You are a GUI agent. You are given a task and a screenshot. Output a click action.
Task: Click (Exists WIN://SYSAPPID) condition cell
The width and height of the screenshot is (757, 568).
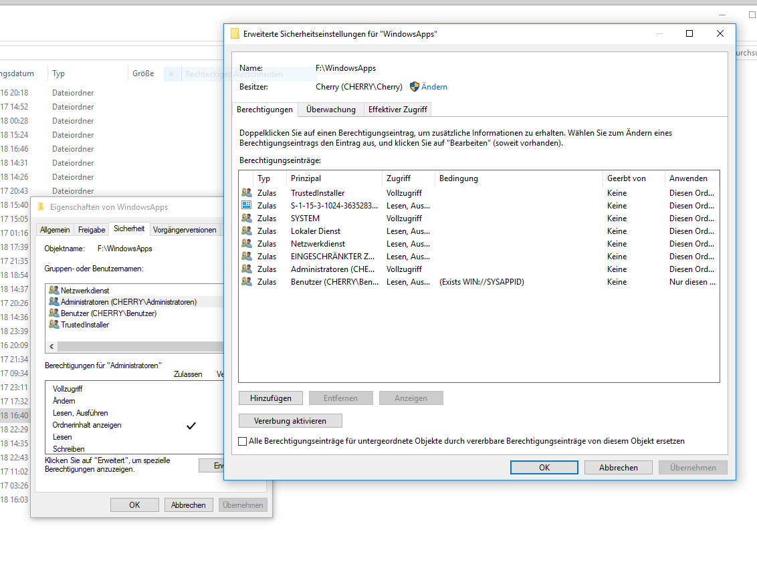(481, 282)
